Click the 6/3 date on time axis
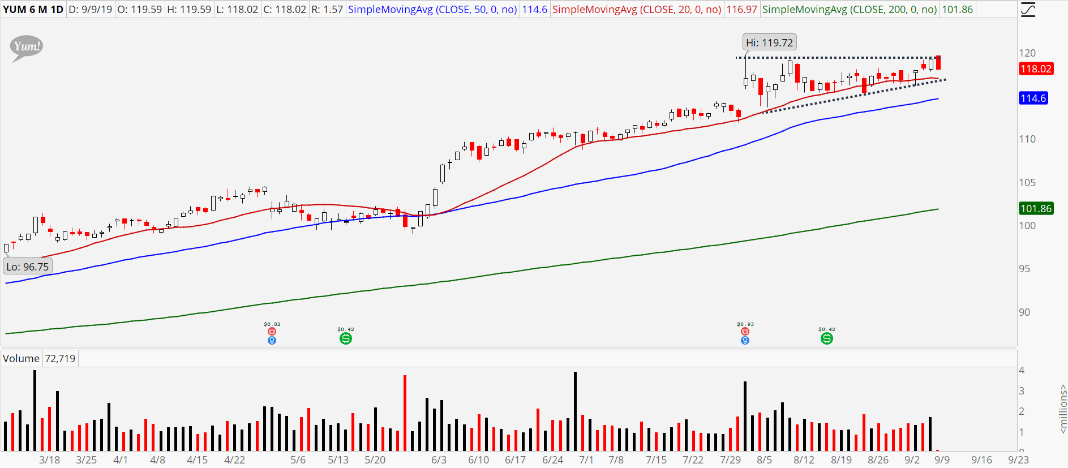Screen dimensions: 1068x468 click(x=439, y=460)
